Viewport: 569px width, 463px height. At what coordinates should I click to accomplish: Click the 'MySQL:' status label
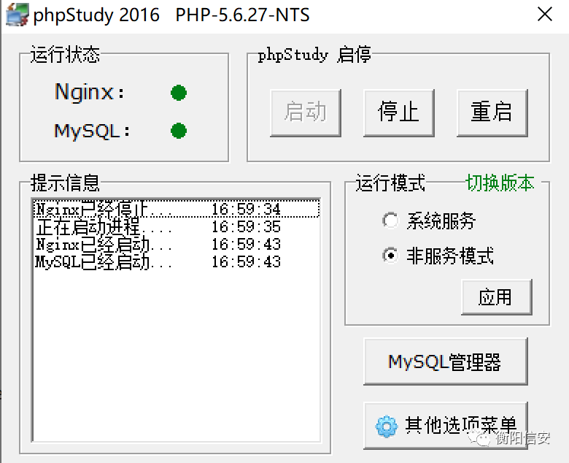(x=92, y=131)
